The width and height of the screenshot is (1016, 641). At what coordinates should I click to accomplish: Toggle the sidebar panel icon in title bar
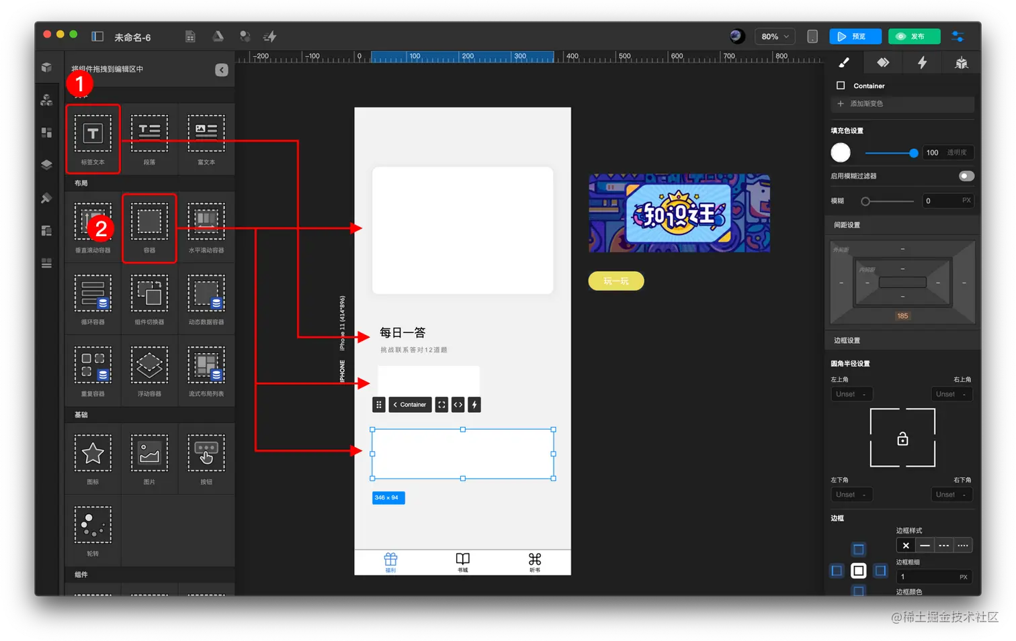click(97, 37)
